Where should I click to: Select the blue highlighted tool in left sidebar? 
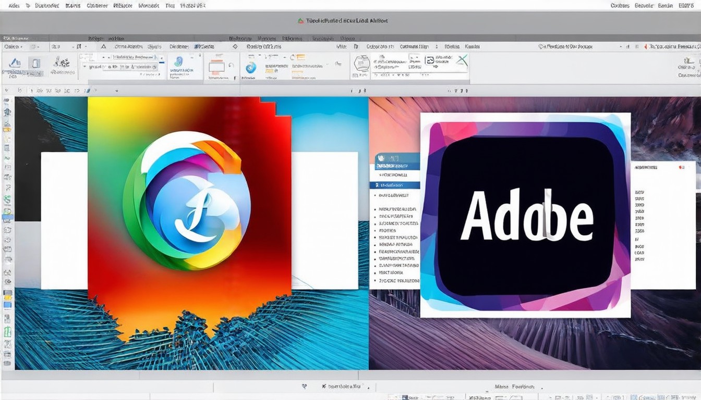click(7, 216)
